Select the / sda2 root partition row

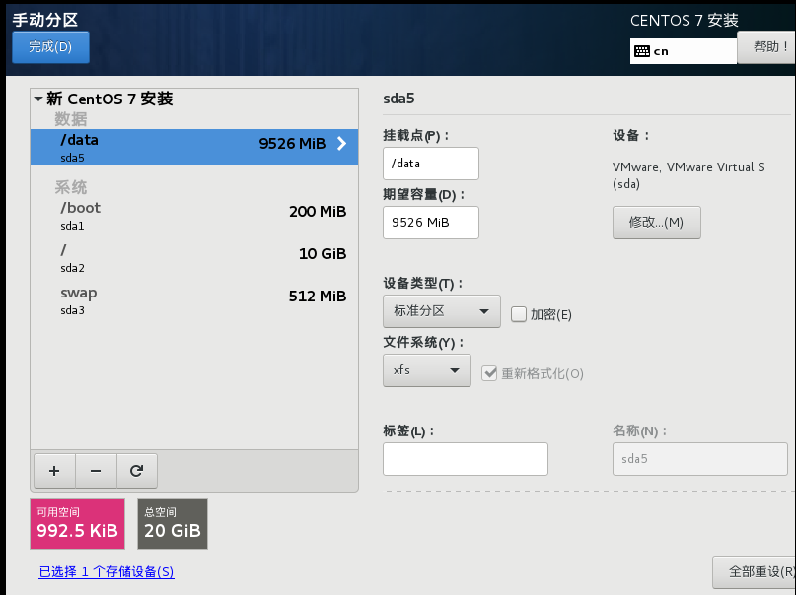(194, 258)
